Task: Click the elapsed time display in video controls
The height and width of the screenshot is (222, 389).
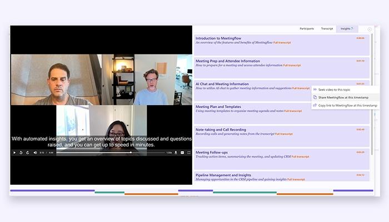Action: click(x=42, y=153)
